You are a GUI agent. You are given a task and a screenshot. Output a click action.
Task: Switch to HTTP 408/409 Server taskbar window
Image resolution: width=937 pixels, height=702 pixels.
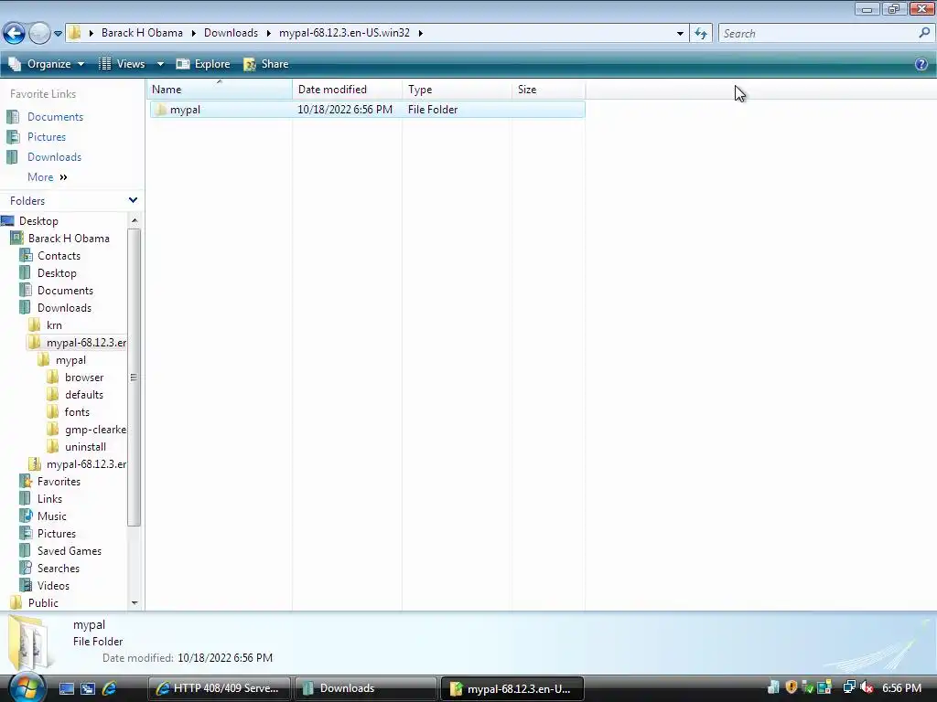[x=220, y=688]
